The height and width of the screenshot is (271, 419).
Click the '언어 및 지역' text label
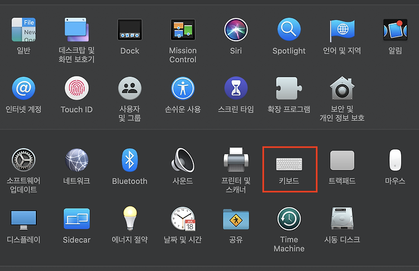pos(342,50)
